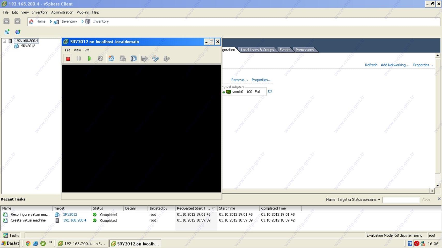Select host 192.168.200.4 in inventory tree
442x248 pixels.
26,41
